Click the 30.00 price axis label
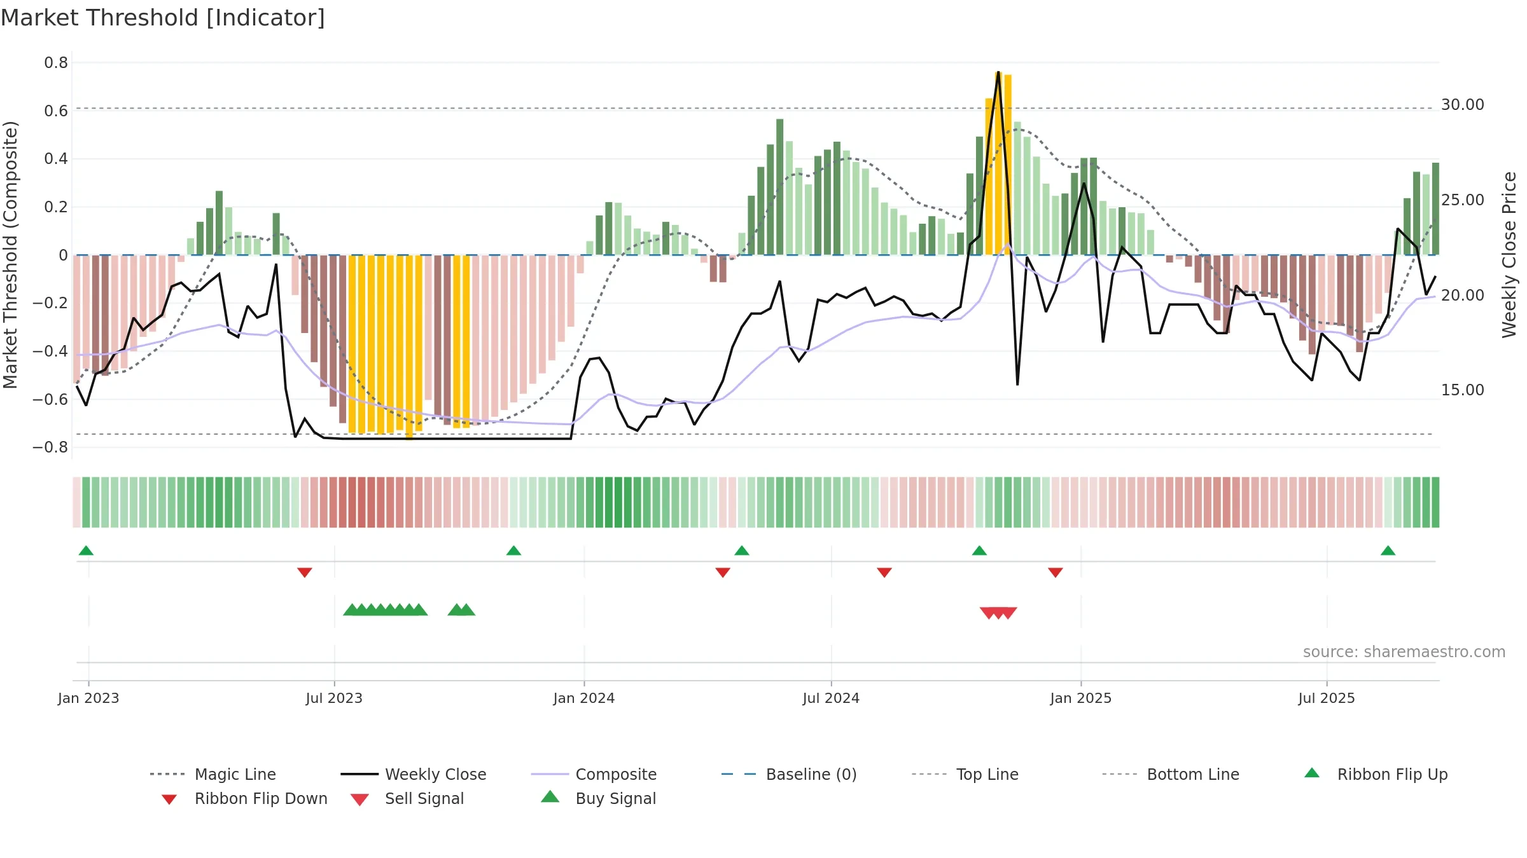The image size is (1527, 858). coord(1463,105)
